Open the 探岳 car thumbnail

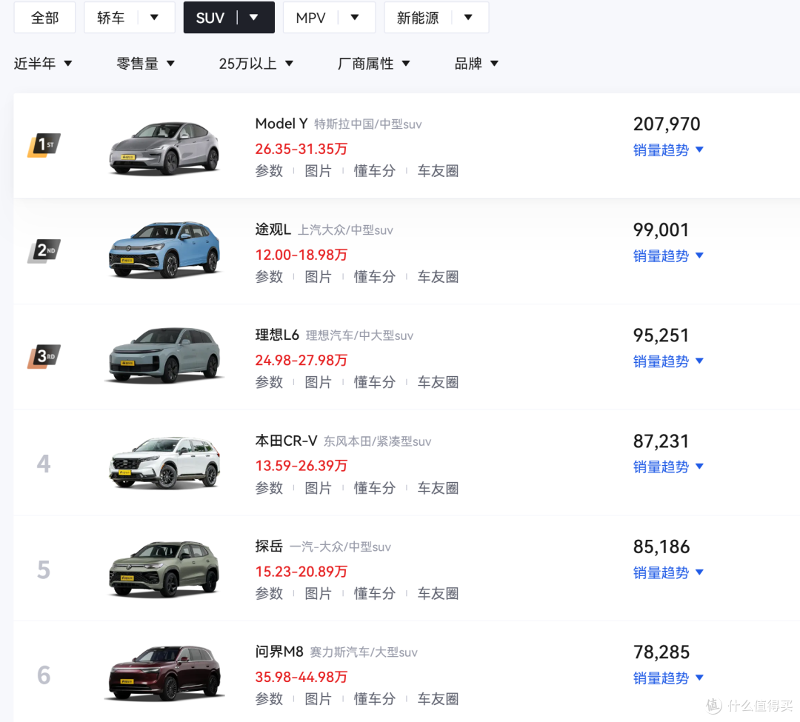(x=164, y=569)
